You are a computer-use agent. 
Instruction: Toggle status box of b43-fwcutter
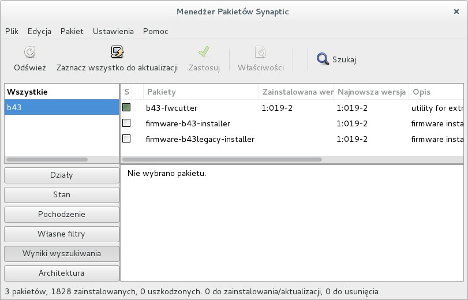point(126,107)
